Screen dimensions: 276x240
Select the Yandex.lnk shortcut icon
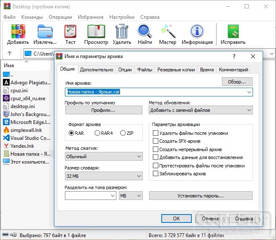point(6,146)
